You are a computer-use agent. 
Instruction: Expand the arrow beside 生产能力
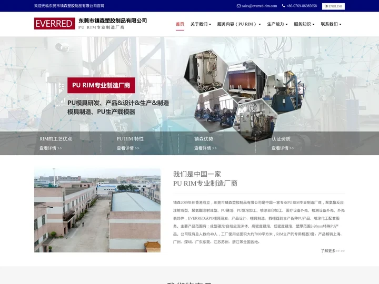pyautogui.click(x=286, y=24)
